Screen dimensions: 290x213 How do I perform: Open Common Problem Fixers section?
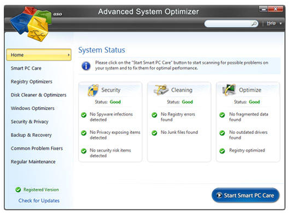[x=37, y=149]
